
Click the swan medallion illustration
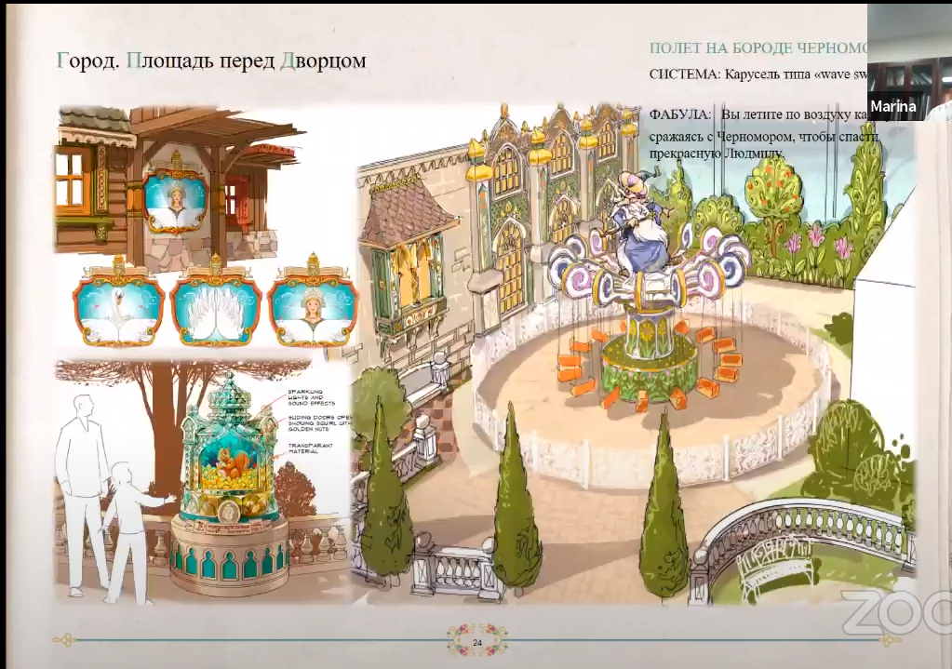pyautogui.click(x=119, y=301)
